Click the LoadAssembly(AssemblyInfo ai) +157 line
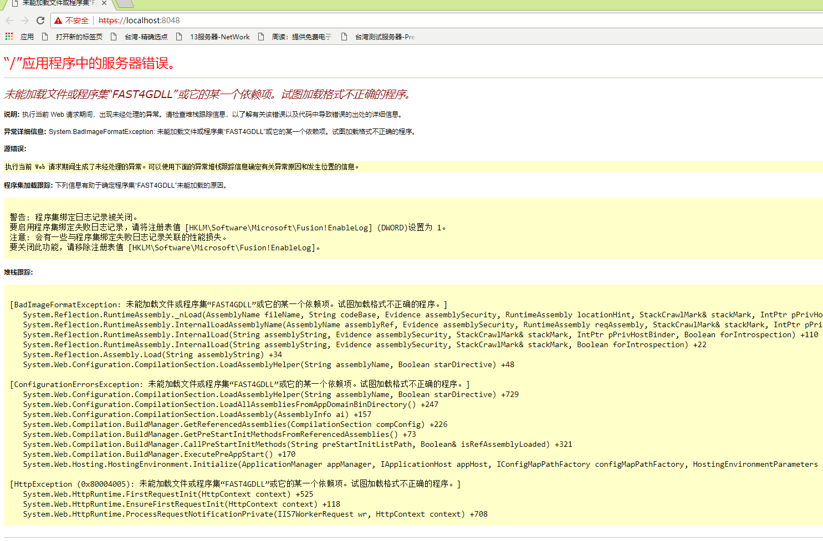 point(197,414)
